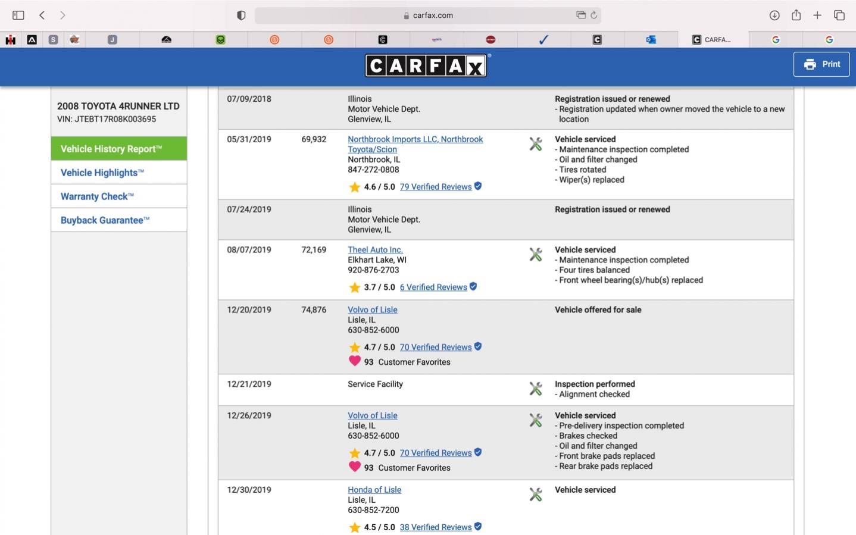Click the carfax.com address bar

coord(428,15)
